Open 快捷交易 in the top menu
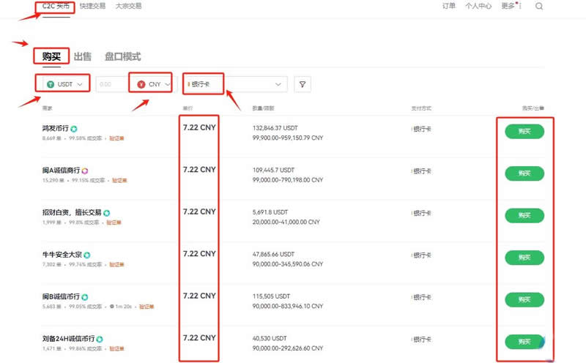586x363 pixels. [x=92, y=6]
